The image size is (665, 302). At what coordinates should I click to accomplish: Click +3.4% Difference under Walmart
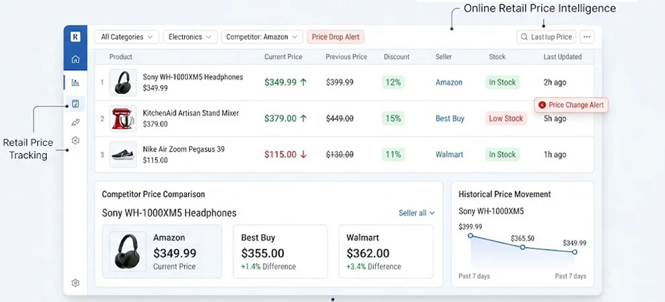373,267
